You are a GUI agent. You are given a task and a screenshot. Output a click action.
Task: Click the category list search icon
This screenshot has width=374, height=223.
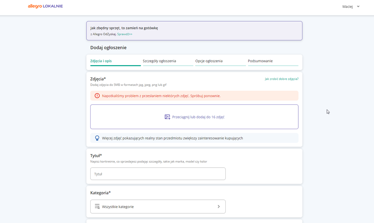pos(97,207)
